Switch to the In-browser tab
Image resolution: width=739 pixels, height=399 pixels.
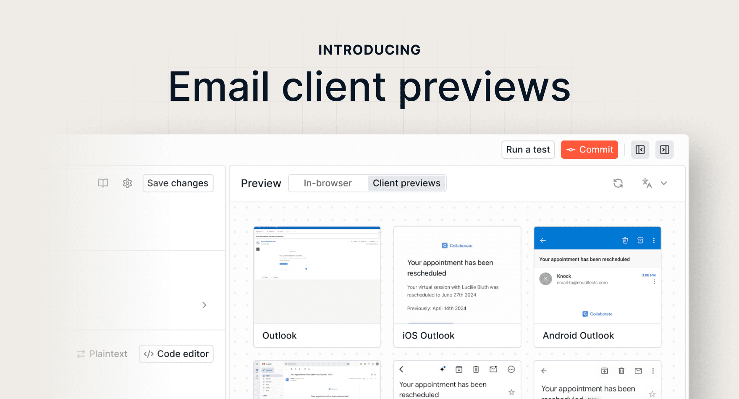point(328,183)
